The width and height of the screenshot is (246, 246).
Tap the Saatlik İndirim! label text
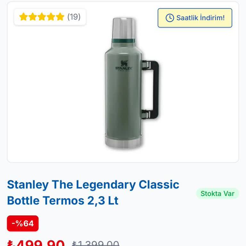pos(200,18)
